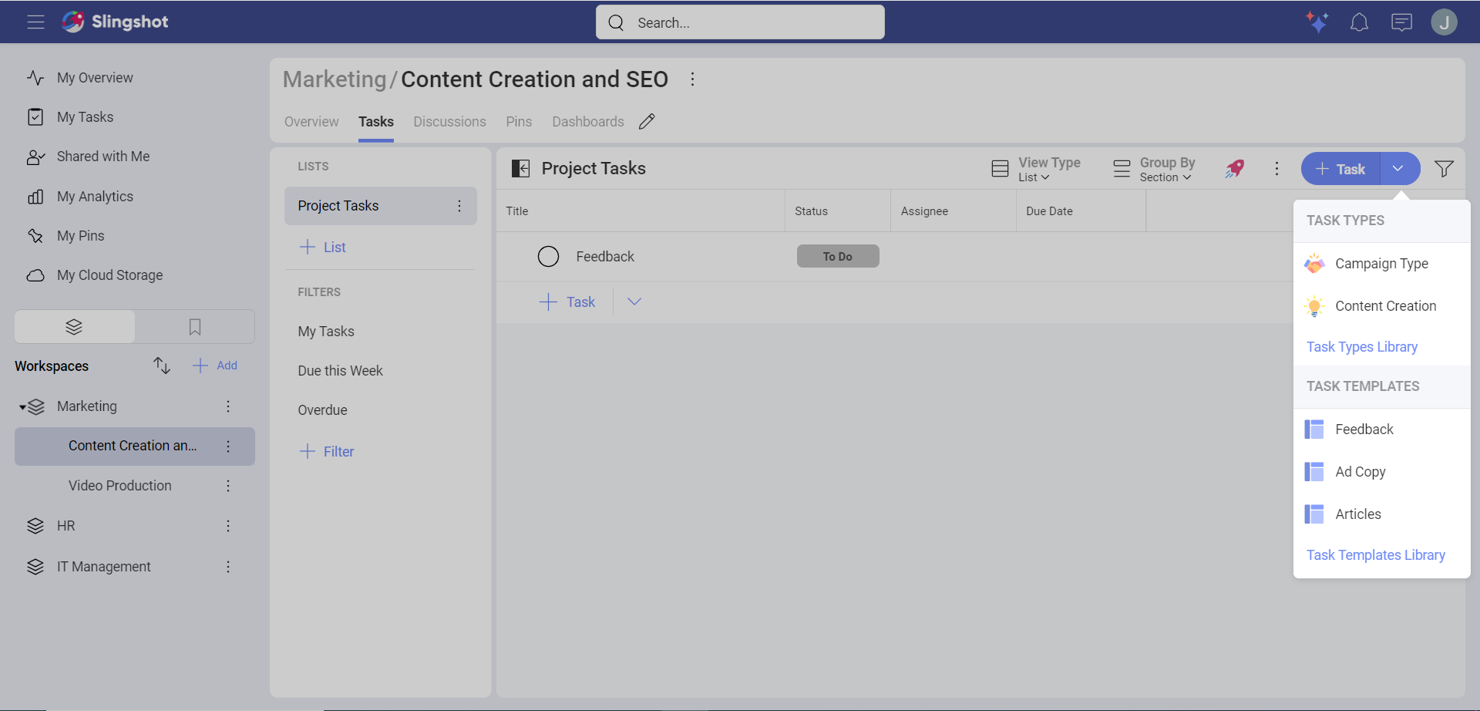Open Task Types Library link
This screenshot has height=711, width=1480.
[1361, 347]
